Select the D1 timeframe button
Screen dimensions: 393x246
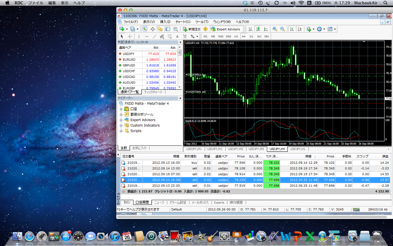[x=251, y=36]
